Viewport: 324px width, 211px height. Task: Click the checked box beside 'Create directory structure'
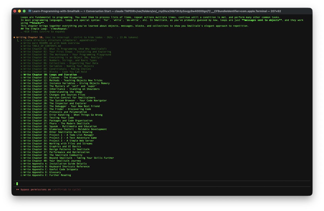coord(21,40)
